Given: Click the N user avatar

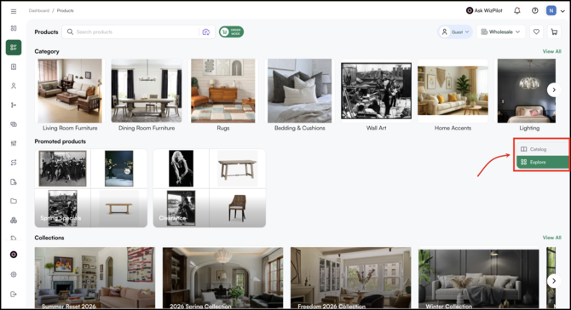Looking at the screenshot, I should pos(551,10).
